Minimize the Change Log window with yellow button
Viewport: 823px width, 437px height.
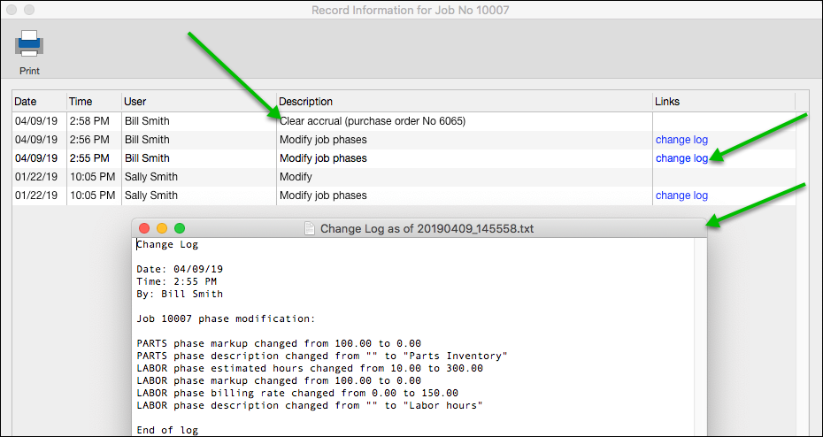coord(162,228)
